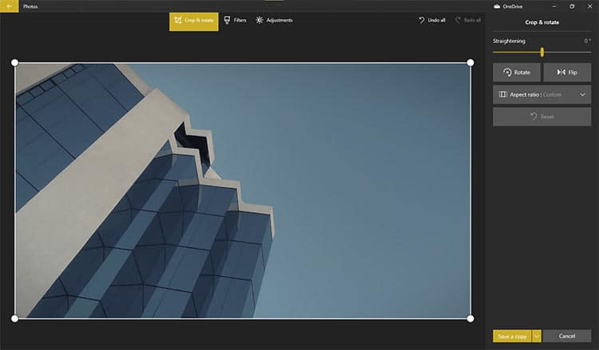This screenshot has width=599, height=350.
Task: Click the bottom-right crop corner handle
Action: pyautogui.click(x=470, y=318)
